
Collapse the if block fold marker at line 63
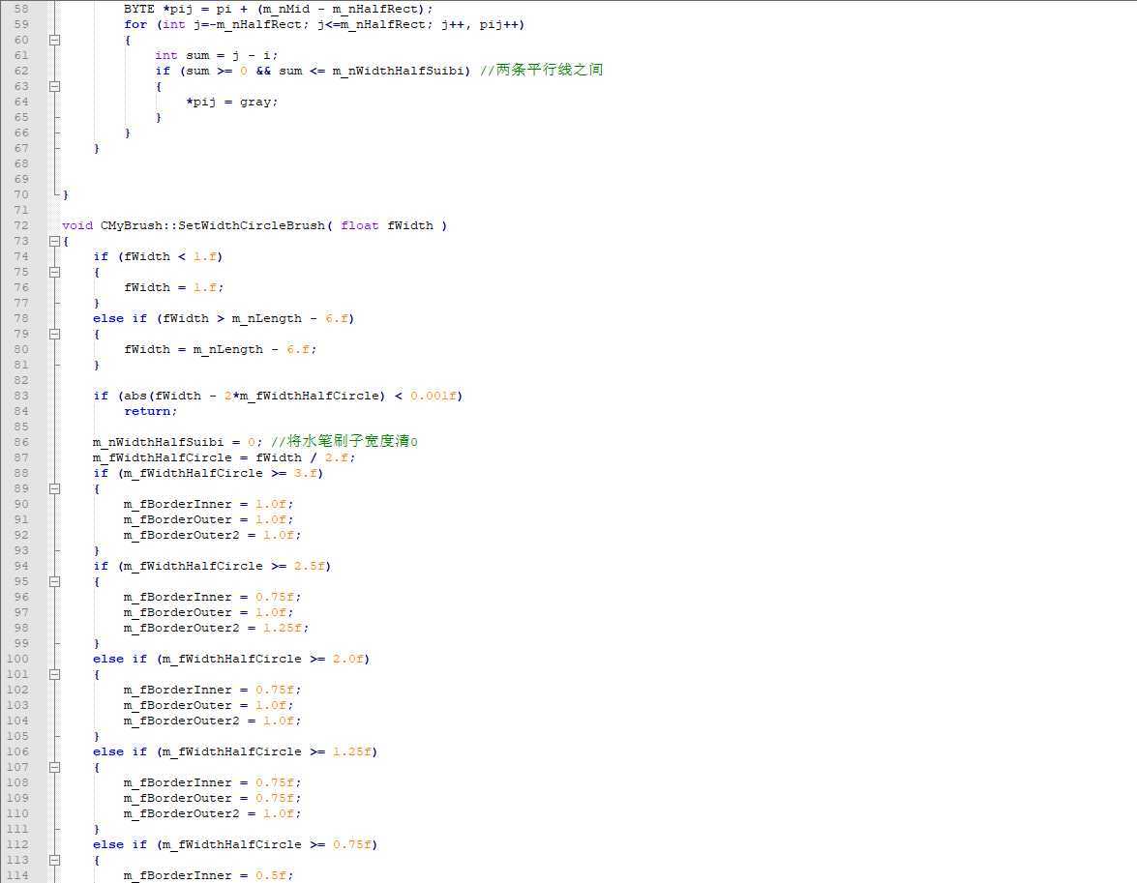click(x=54, y=86)
